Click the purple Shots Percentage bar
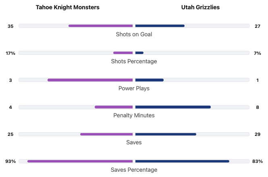Image resolution: width=268 pixels, height=177 pixels. (123, 53)
